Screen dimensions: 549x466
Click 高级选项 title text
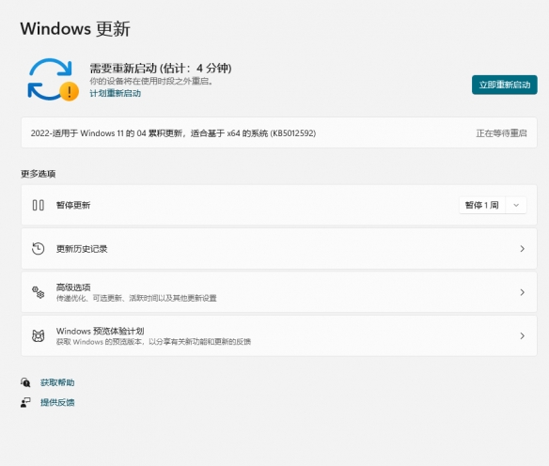coord(73,287)
